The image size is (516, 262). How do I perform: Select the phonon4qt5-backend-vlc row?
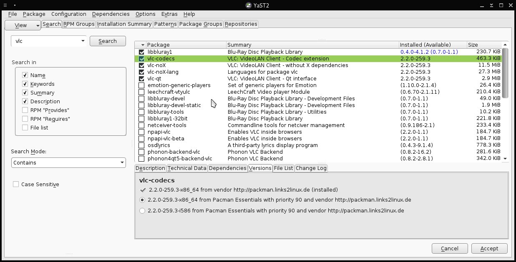coord(319,159)
